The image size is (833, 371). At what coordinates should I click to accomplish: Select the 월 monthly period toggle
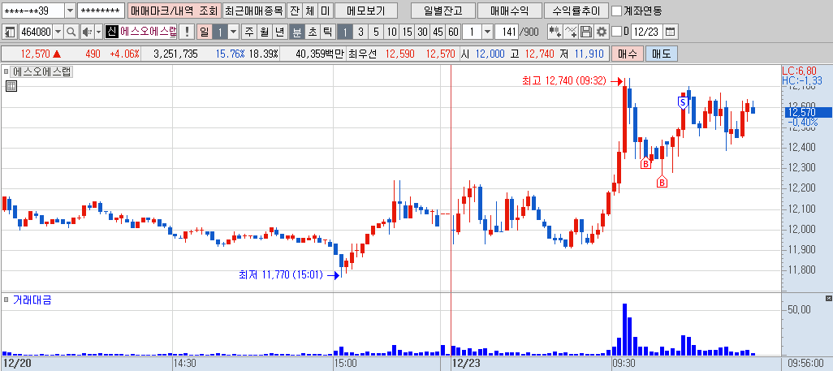pyautogui.click(x=264, y=32)
